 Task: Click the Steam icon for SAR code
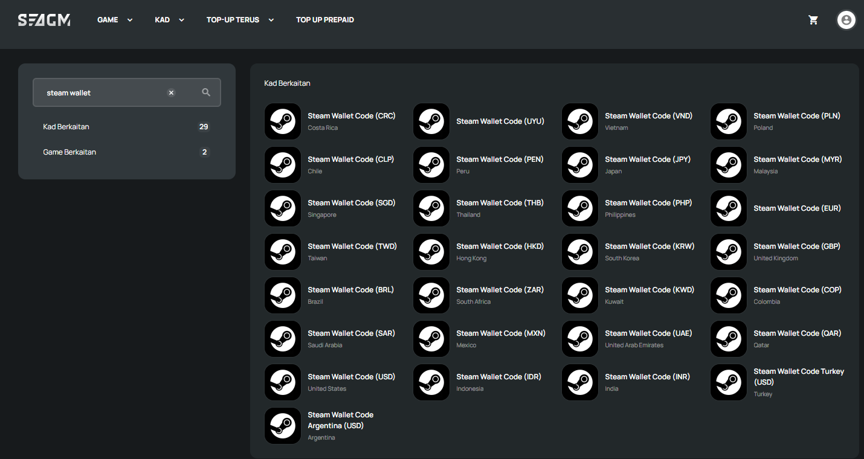283,339
